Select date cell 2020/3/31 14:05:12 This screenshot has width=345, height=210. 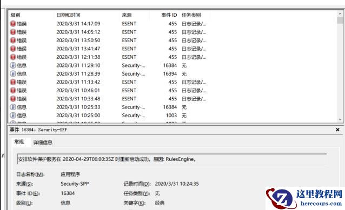tap(78, 32)
